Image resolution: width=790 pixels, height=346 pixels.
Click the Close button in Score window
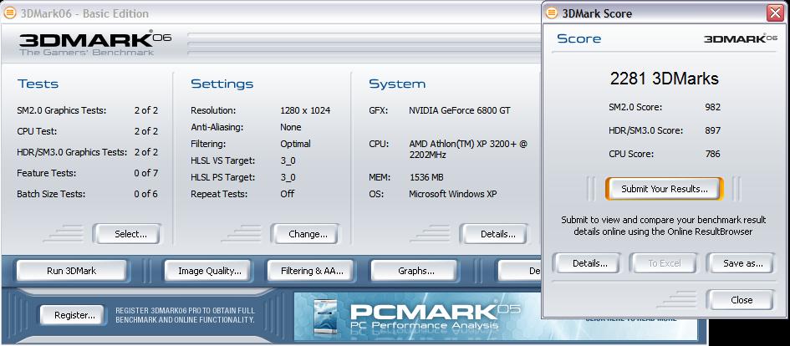739,300
